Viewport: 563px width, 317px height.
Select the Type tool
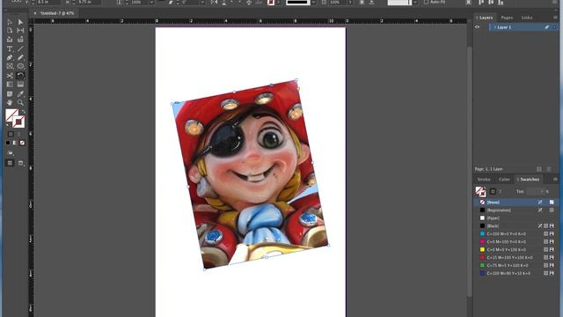pyautogui.click(x=10, y=48)
